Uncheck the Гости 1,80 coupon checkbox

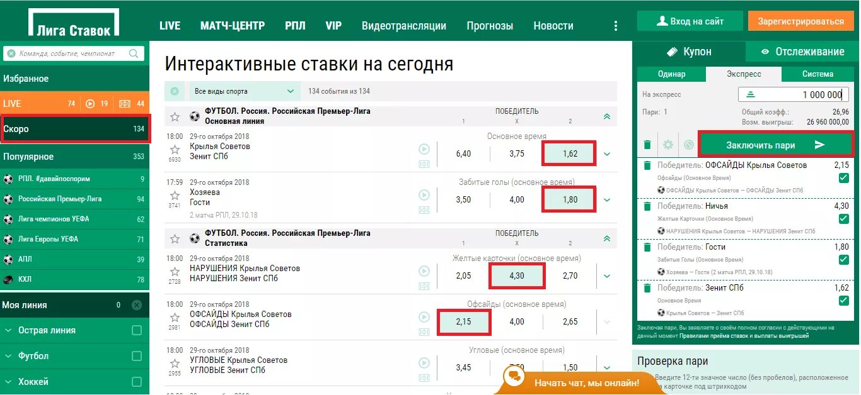click(843, 260)
